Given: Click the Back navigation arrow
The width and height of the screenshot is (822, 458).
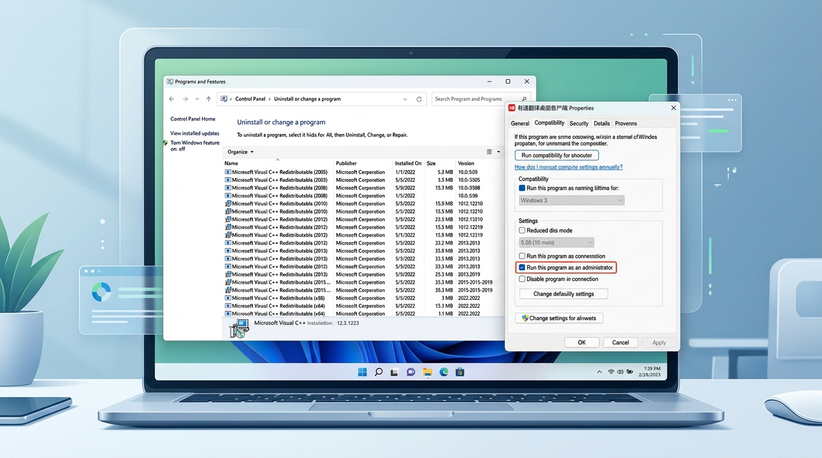Looking at the screenshot, I should point(171,99).
